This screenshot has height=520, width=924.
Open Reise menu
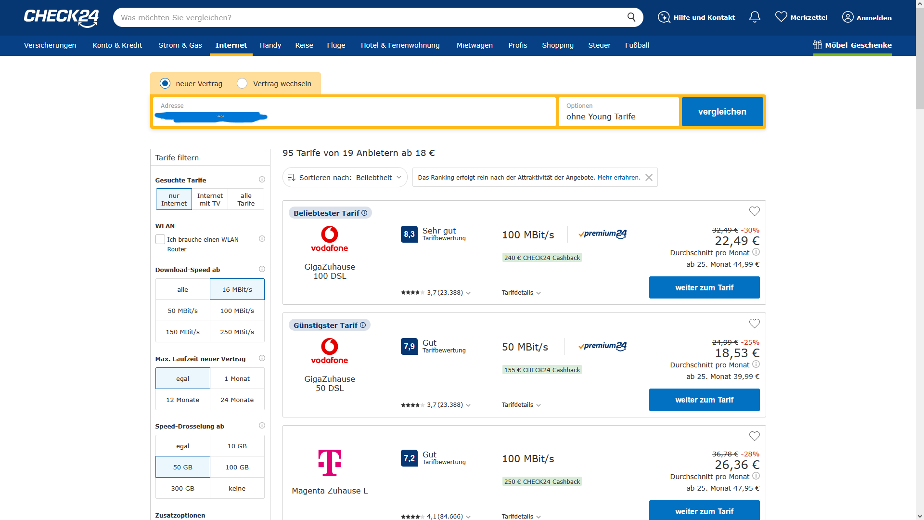click(304, 45)
